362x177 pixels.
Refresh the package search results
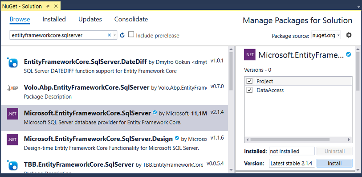(122, 35)
